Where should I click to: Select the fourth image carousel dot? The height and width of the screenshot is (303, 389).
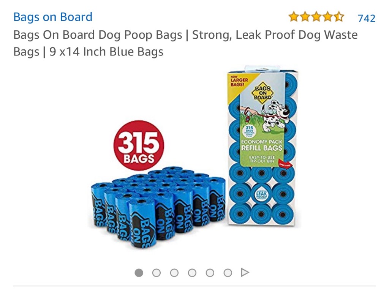(x=192, y=273)
